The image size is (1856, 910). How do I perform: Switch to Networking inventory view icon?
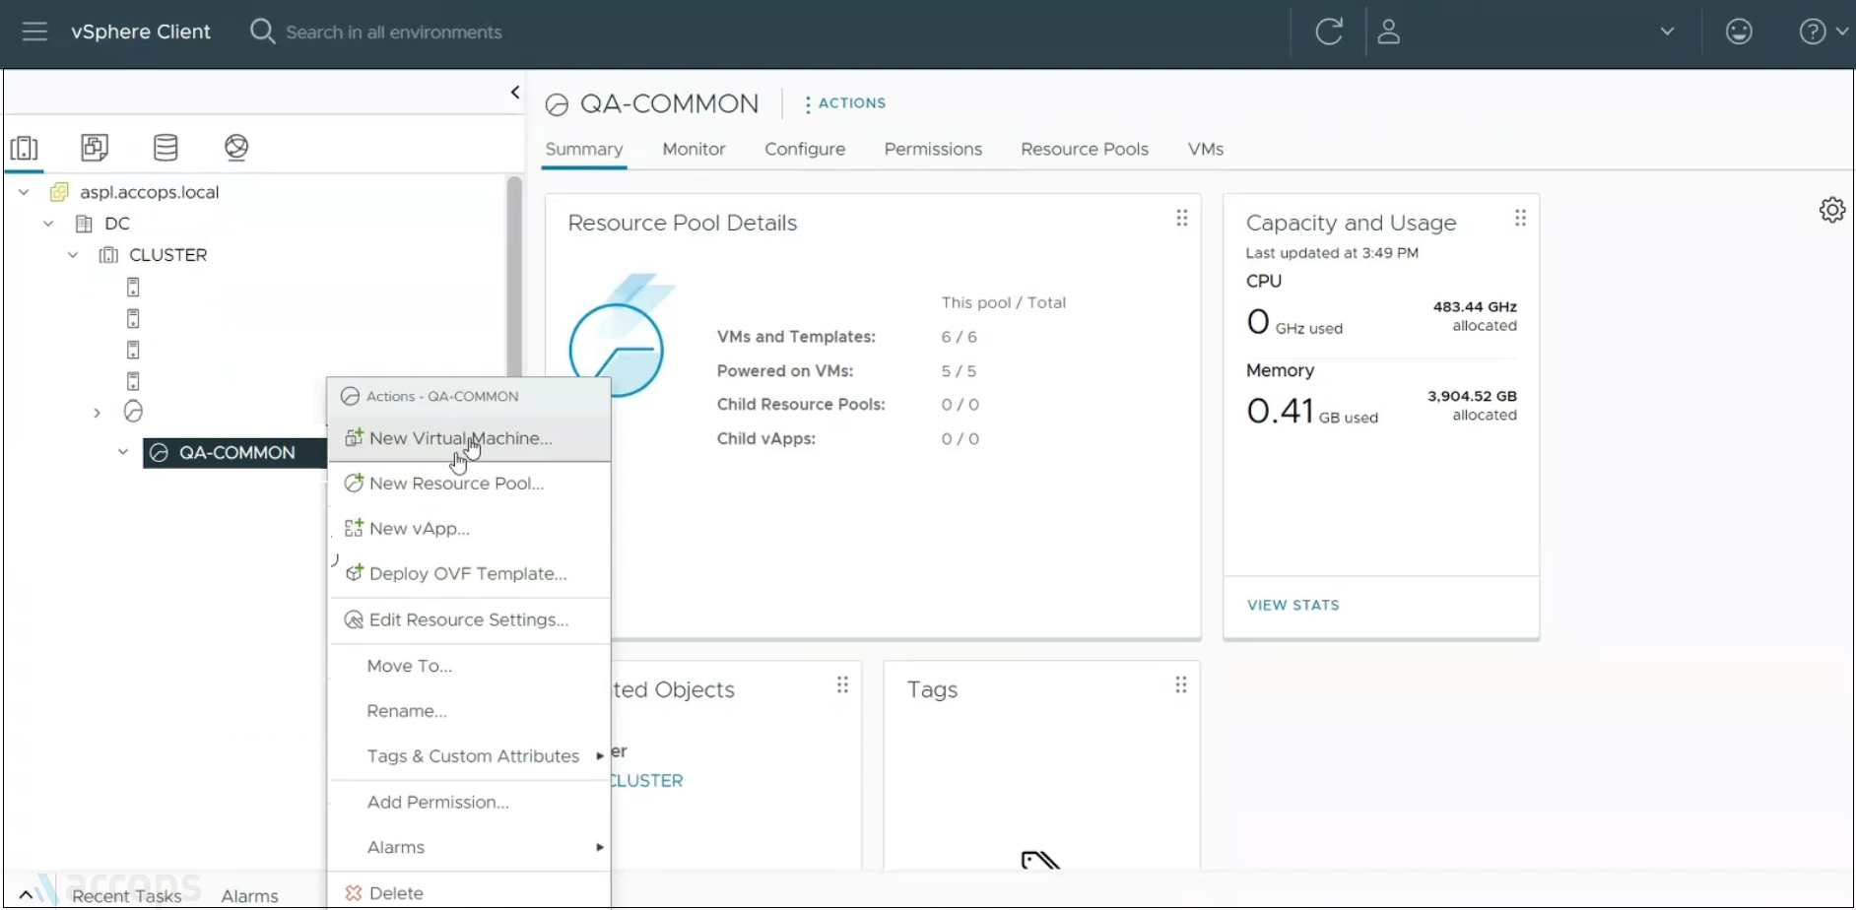pos(236,148)
